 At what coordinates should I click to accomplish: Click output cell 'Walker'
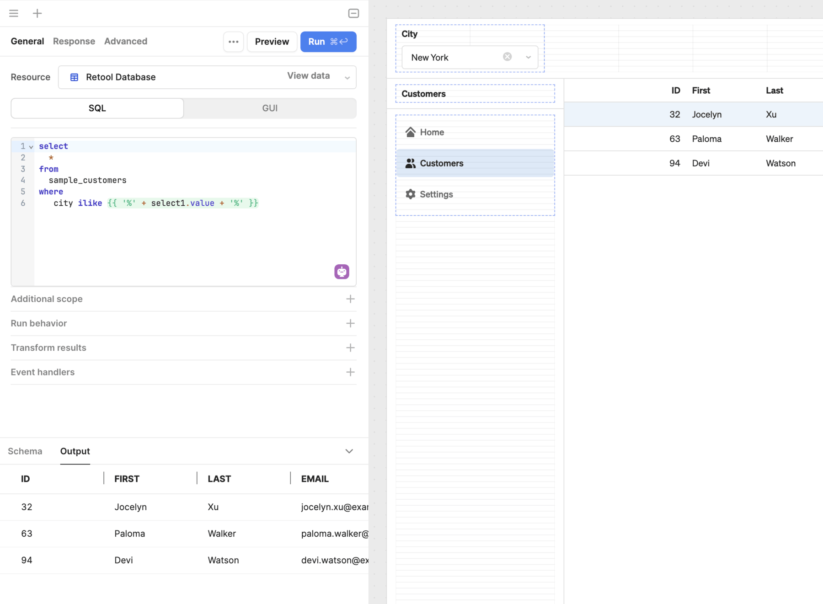pyautogui.click(x=222, y=534)
